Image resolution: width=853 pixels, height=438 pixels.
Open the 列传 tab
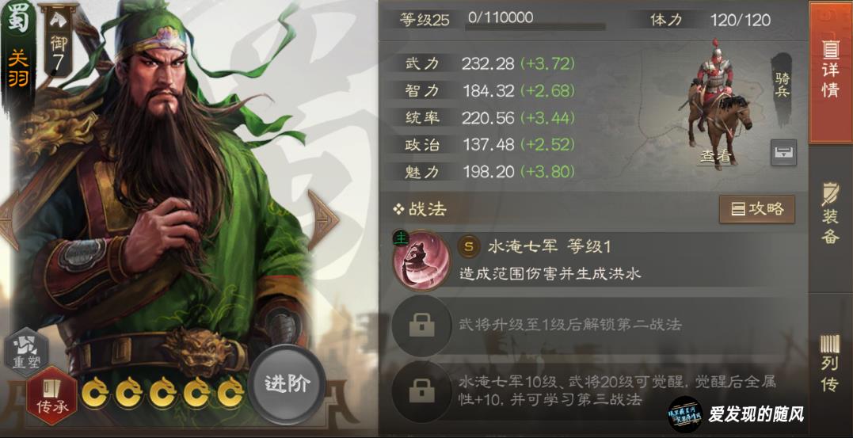[830, 362]
